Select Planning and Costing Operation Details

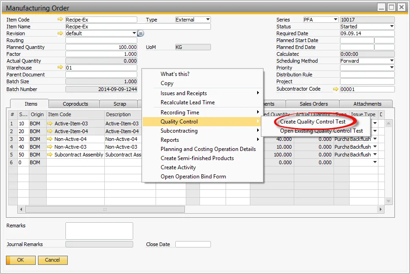coord(203,149)
